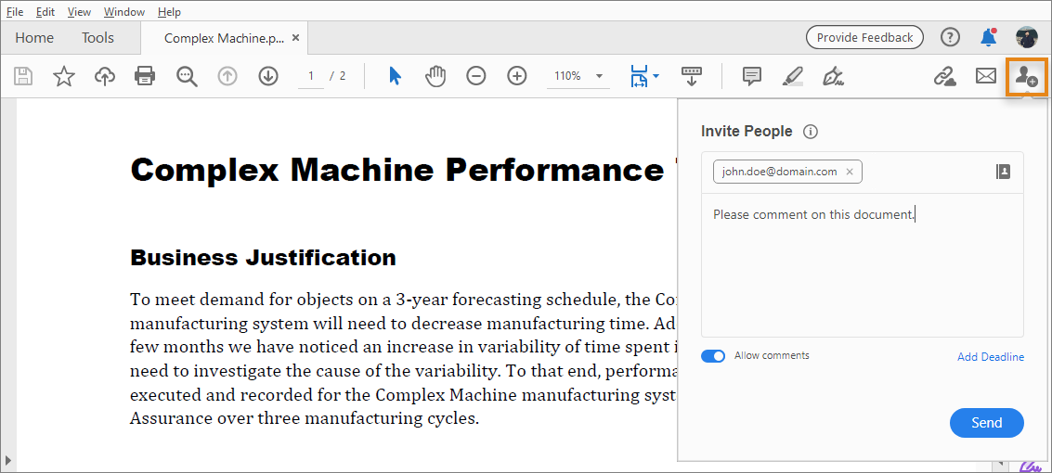Switch to the Tools tab
The height and width of the screenshot is (473, 1052).
[x=97, y=38]
